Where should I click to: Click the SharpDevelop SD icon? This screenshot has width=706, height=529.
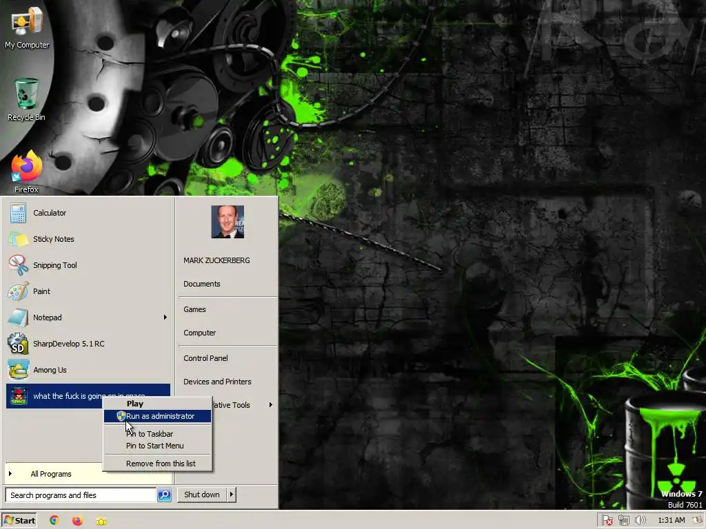18,344
